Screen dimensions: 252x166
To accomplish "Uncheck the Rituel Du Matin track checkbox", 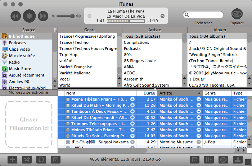I will pyautogui.click(x=68, y=106).
